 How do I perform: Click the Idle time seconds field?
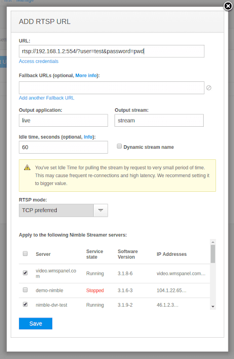pos(63,147)
